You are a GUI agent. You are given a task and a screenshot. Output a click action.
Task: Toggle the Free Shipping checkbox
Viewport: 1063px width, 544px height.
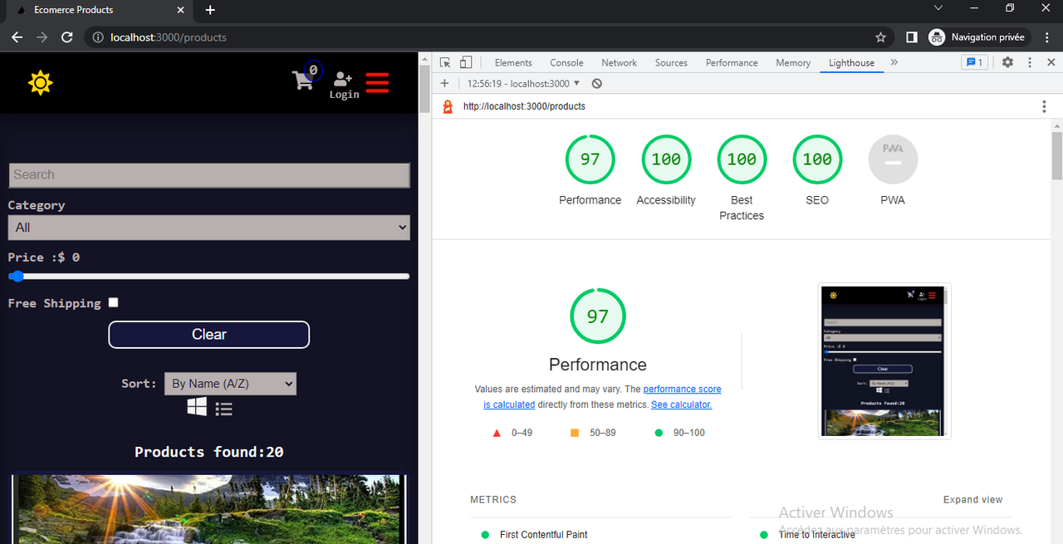(x=113, y=302)
